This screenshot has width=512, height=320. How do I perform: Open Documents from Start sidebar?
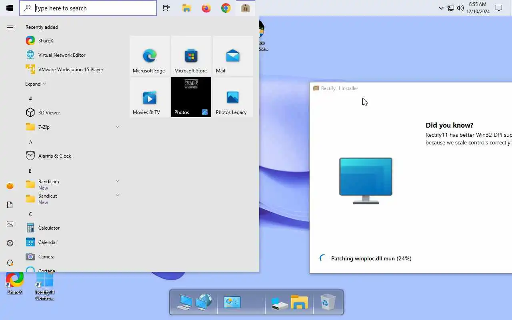[10, 205]
